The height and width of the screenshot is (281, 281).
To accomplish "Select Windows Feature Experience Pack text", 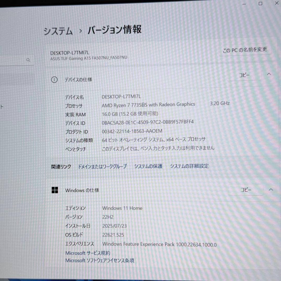I will point(159,244).
